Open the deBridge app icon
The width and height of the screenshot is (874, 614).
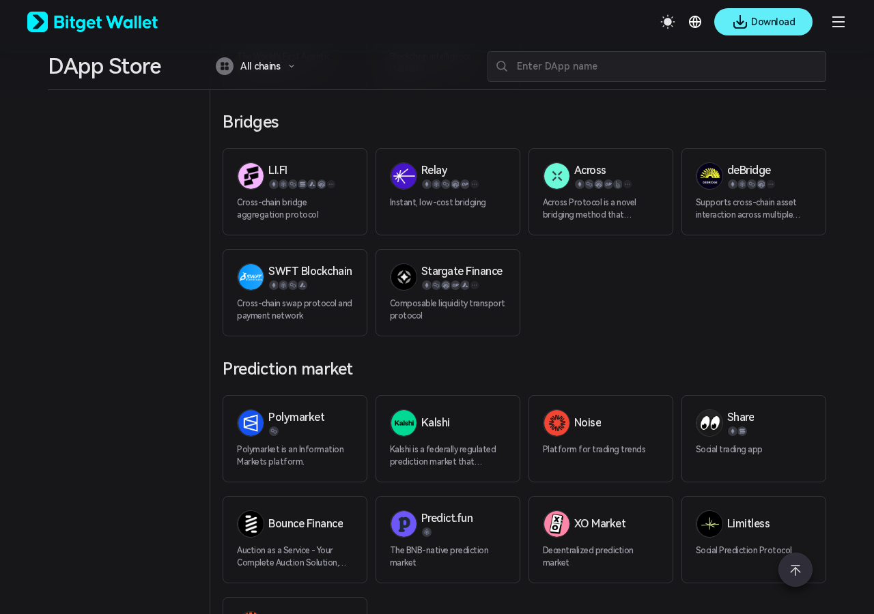pyautogui.click(x=709, y=176)
